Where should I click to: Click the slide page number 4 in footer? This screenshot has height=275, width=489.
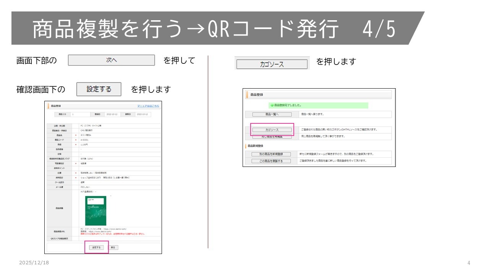[x=469, y=263]
